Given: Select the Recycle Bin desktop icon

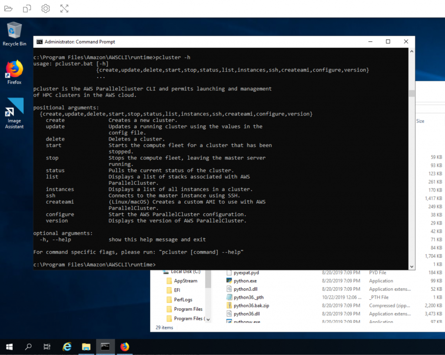Looking at the screenshot, I should coord(14,34).
